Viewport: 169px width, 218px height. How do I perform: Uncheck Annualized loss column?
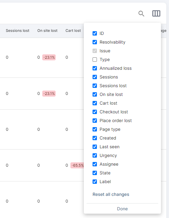coord(95,68)
